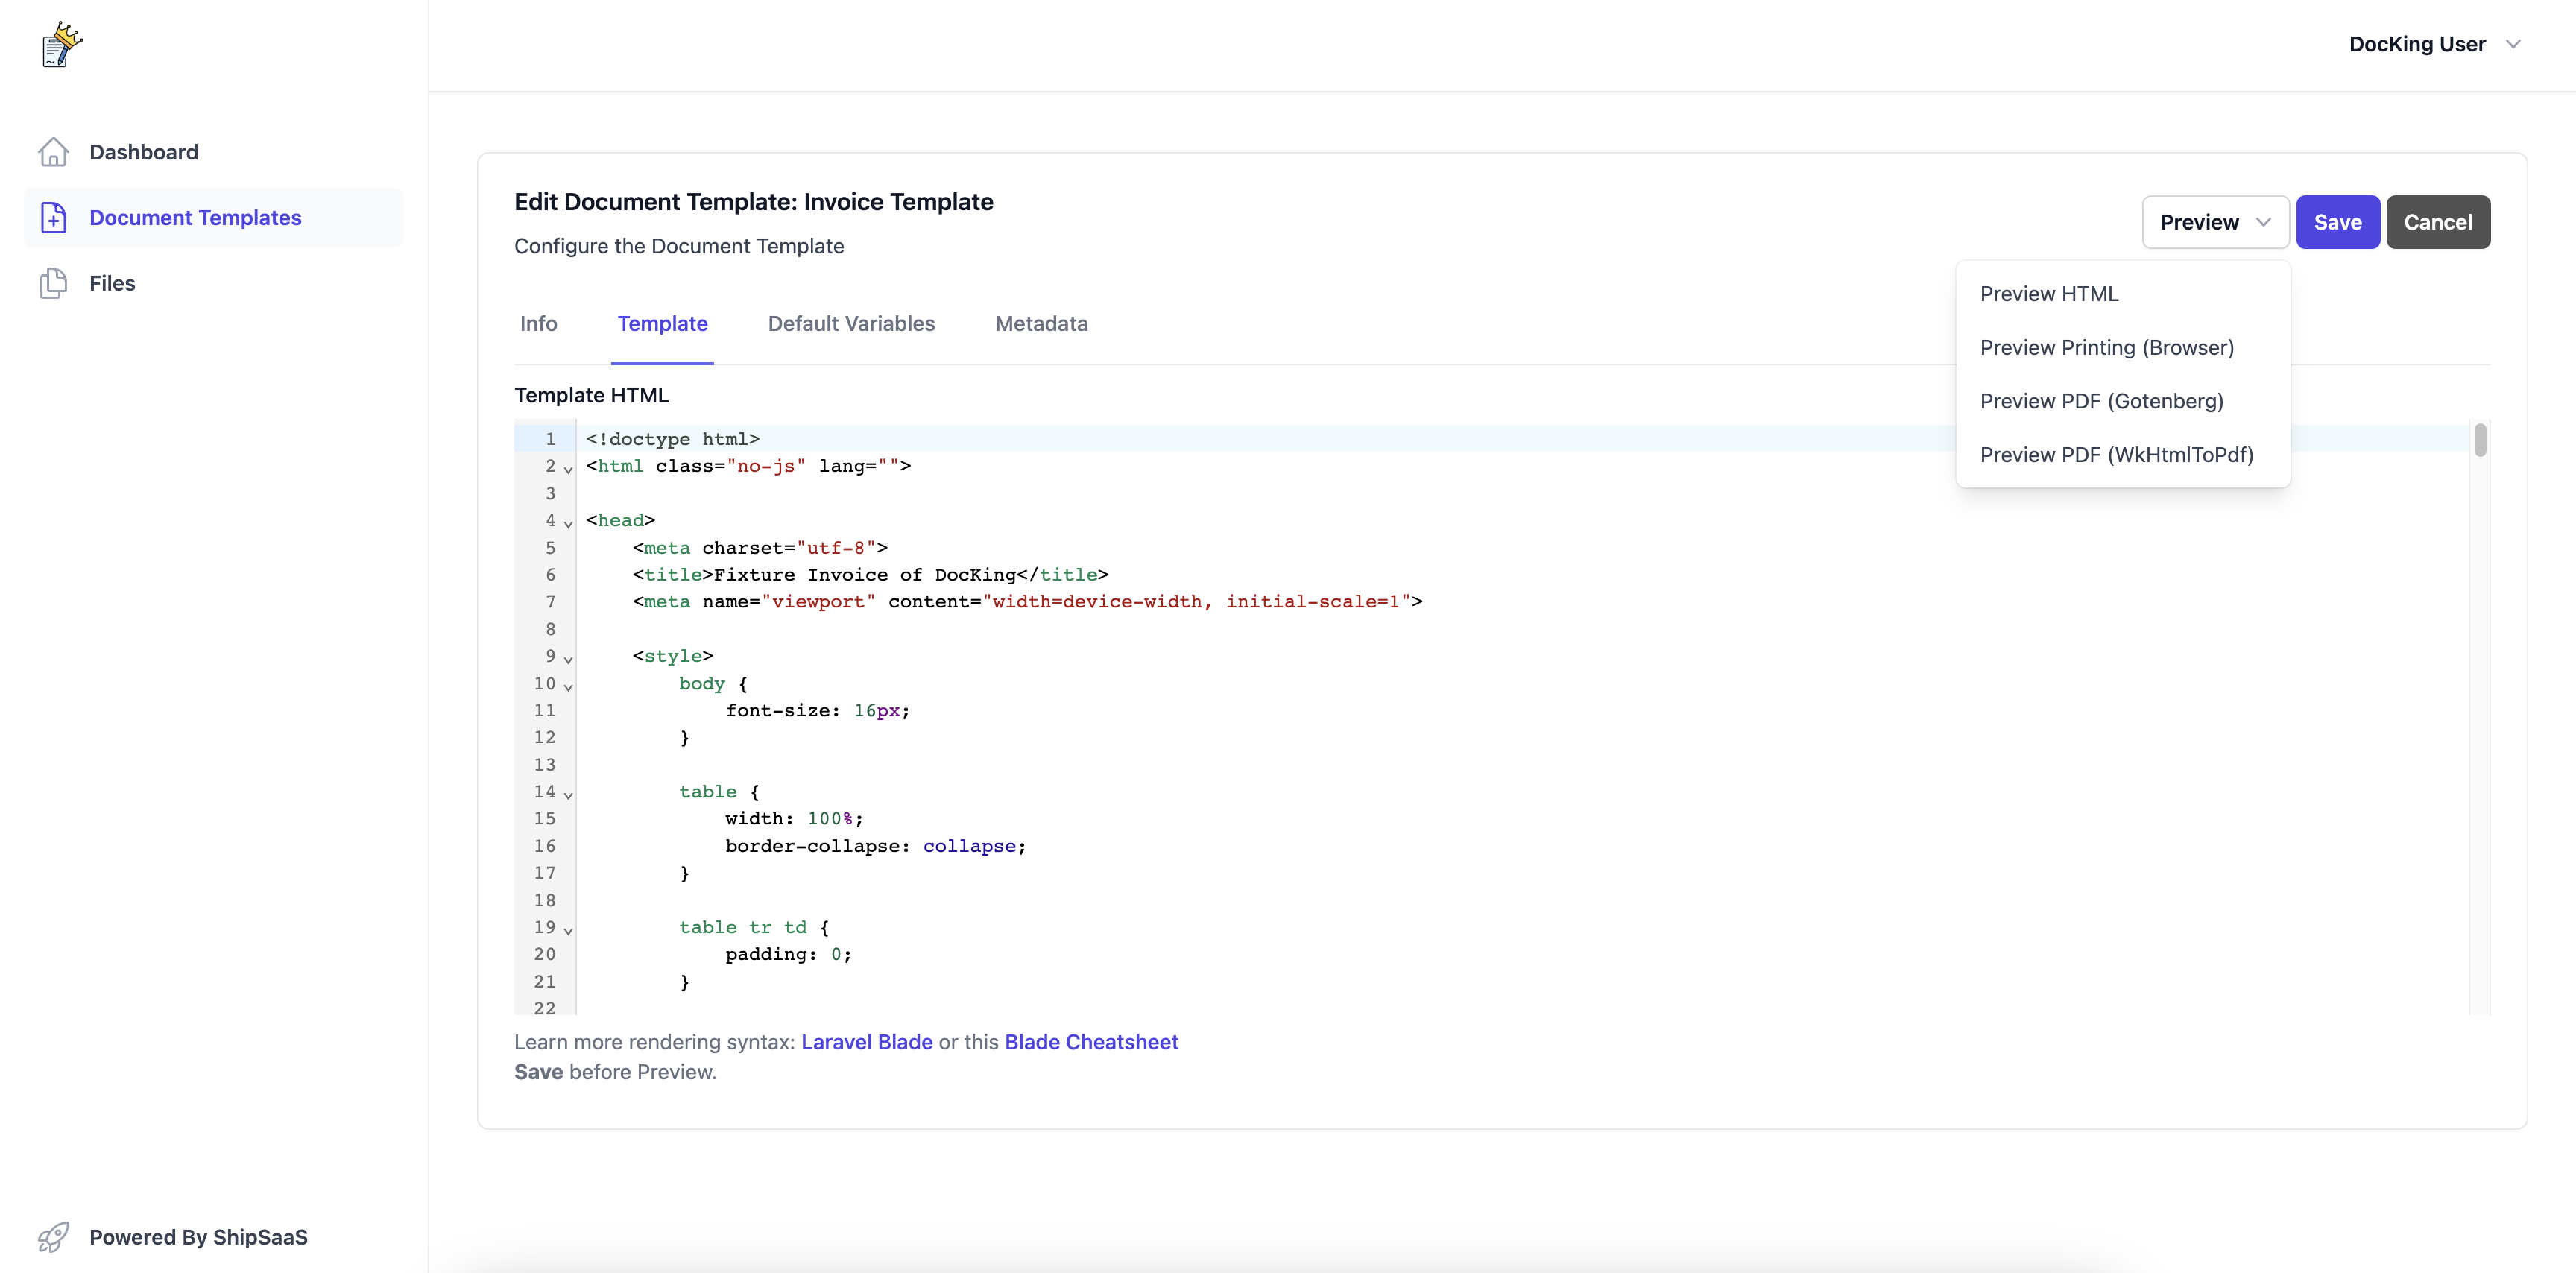Screen dimensions: 2576x1273
Task: Select Preview PDF (WkHtmlToPdf) option
Action: coord(2116,455)
